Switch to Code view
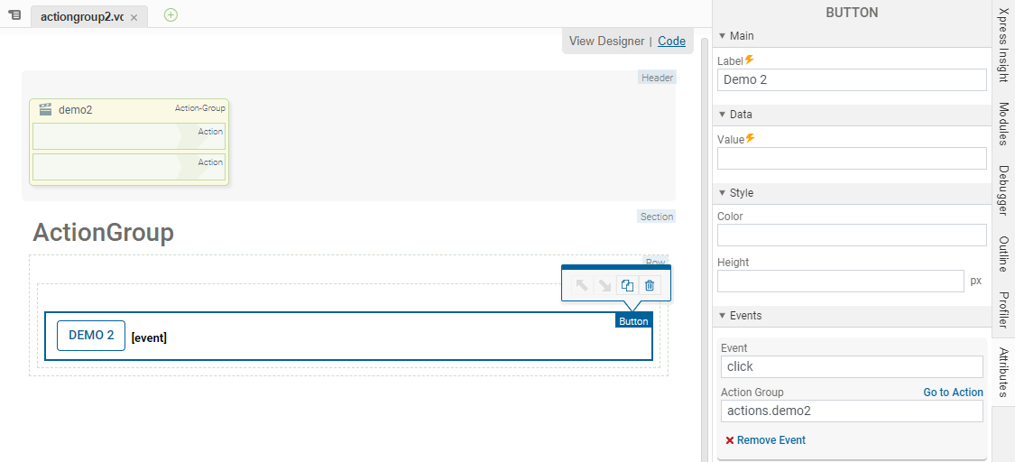Viewport: 1015px width, 462px height. click(671, 41)
